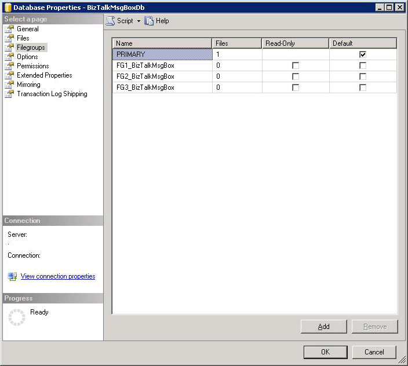Select the FG2_BizTalkMsgBox name cell
Image resolution: width=408 pixels, height=366 pixels.
162,76
